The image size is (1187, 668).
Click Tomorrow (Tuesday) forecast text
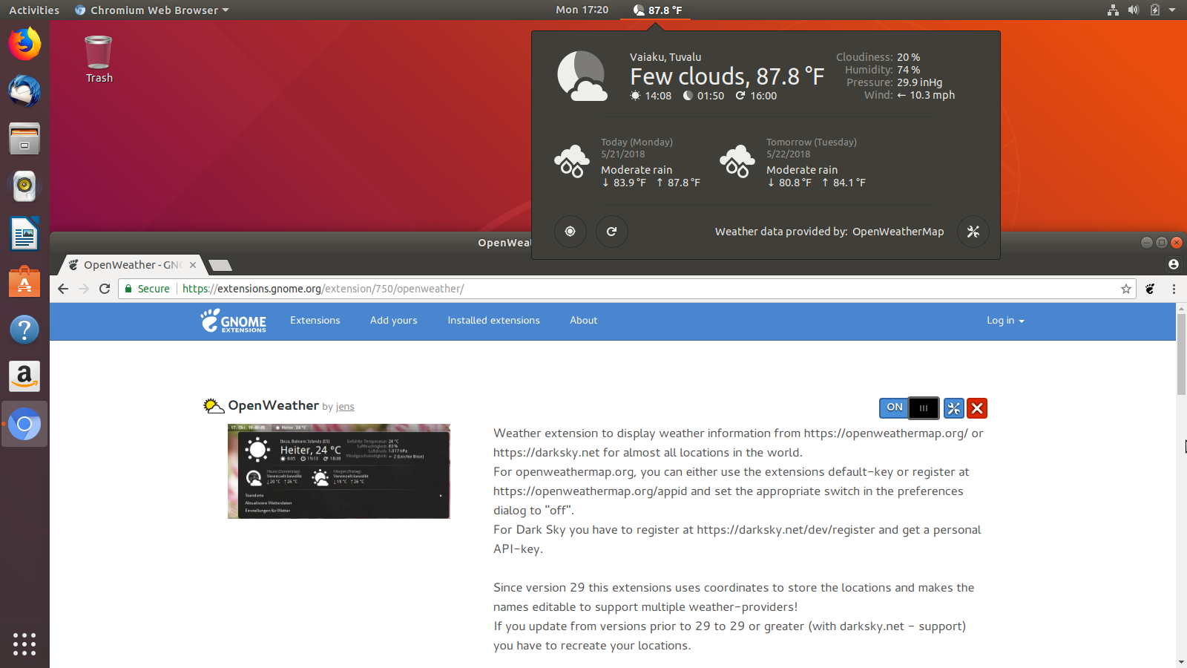pos(811,142)
